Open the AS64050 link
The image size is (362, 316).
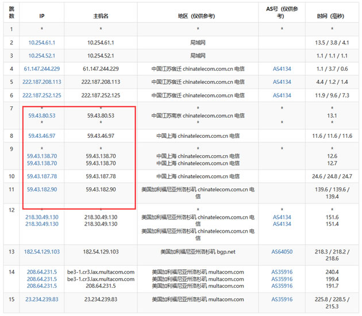pos(282,252)
